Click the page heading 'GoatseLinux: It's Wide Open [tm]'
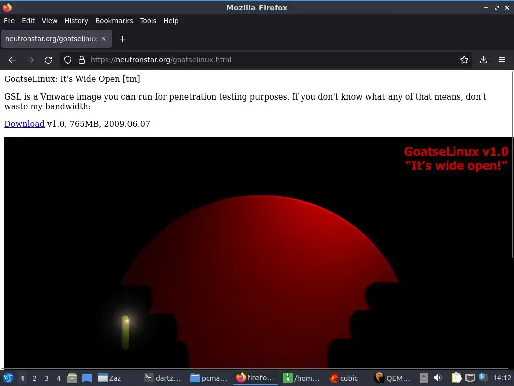The image size is (514, 386). [72, 79]
